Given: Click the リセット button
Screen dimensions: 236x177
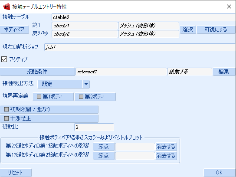Looking at the screenshot, I should [x=16, y=173].
